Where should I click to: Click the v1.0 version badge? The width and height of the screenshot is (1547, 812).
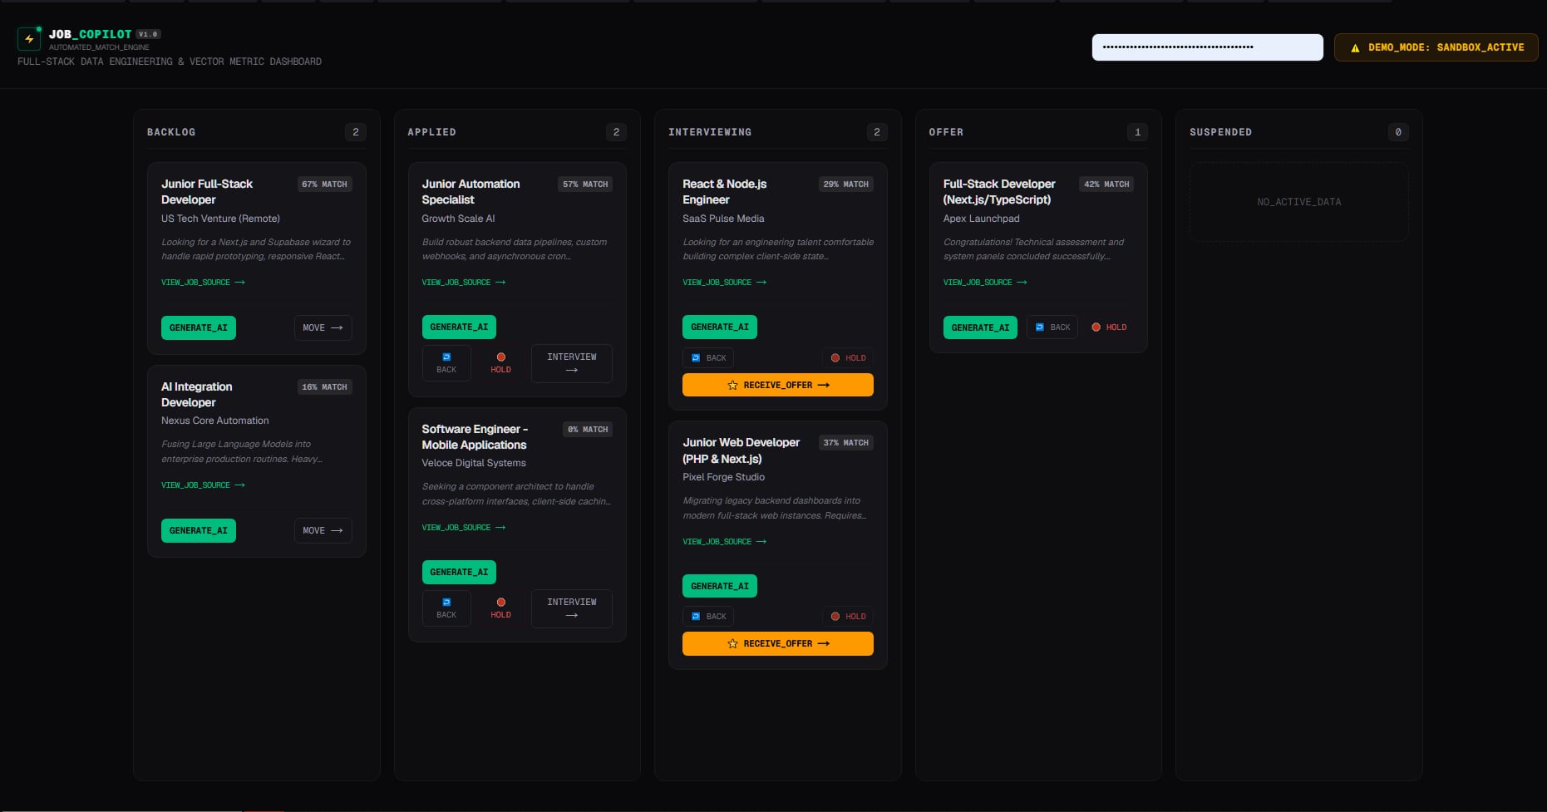(x=148, y=34)
